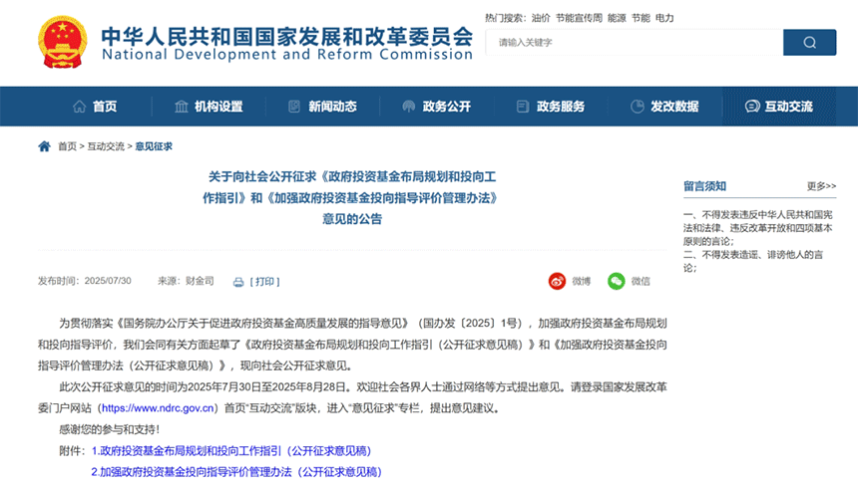Click hot search keyword 油价

click(x=541, y=18)
